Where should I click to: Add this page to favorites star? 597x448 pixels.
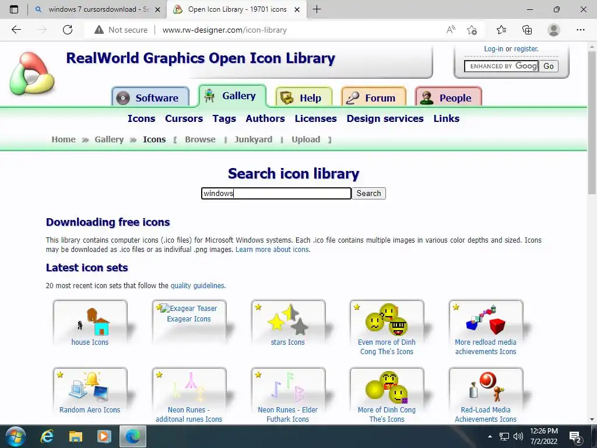pos(472,30)
